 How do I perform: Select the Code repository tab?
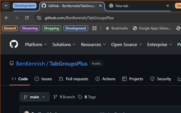click(20, 79)
